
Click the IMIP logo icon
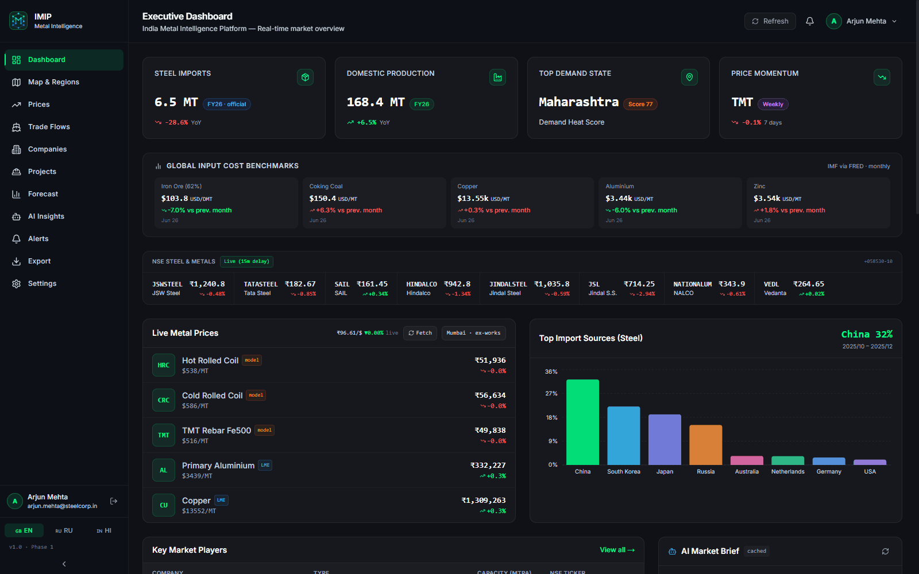(x=18, y=21)
